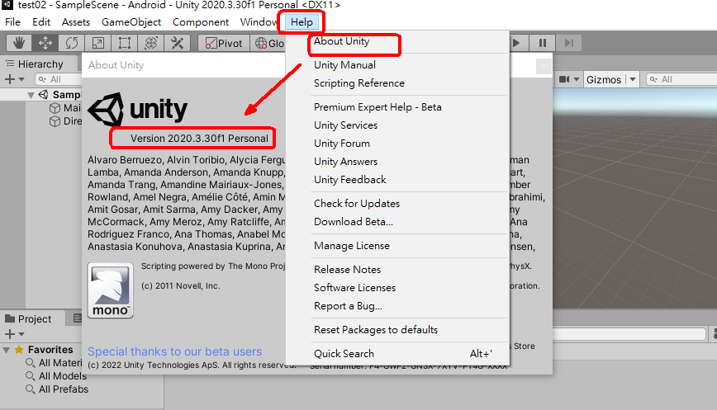The image size is (717, 410).
Task: Click the Hierarchy search field
Action: point(59,79)
